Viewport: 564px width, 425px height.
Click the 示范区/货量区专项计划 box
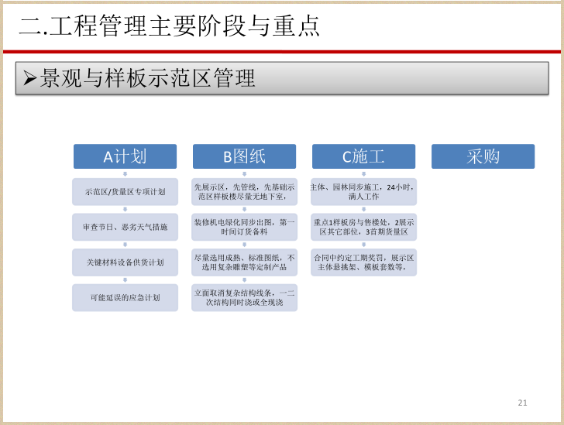point(125,191)
